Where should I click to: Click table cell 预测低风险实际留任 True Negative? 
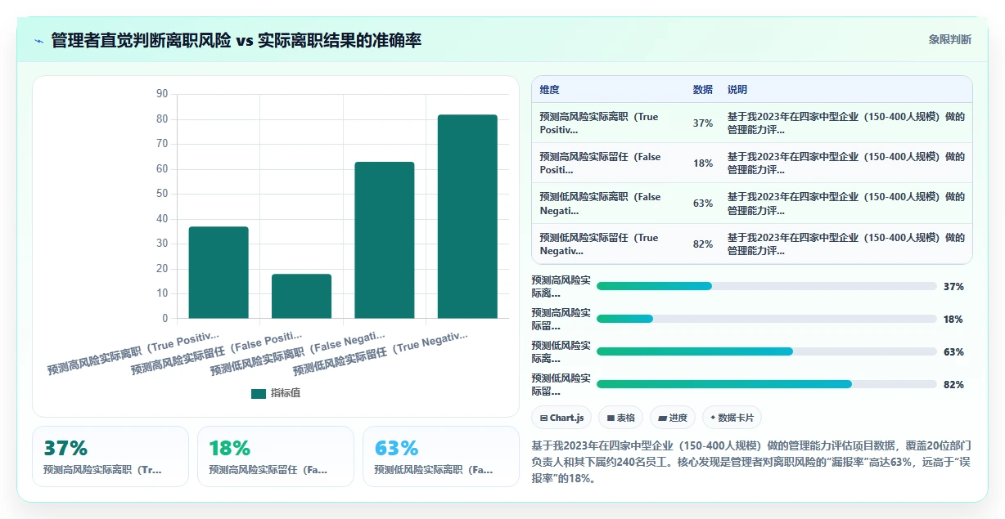[x=607, y=244]
